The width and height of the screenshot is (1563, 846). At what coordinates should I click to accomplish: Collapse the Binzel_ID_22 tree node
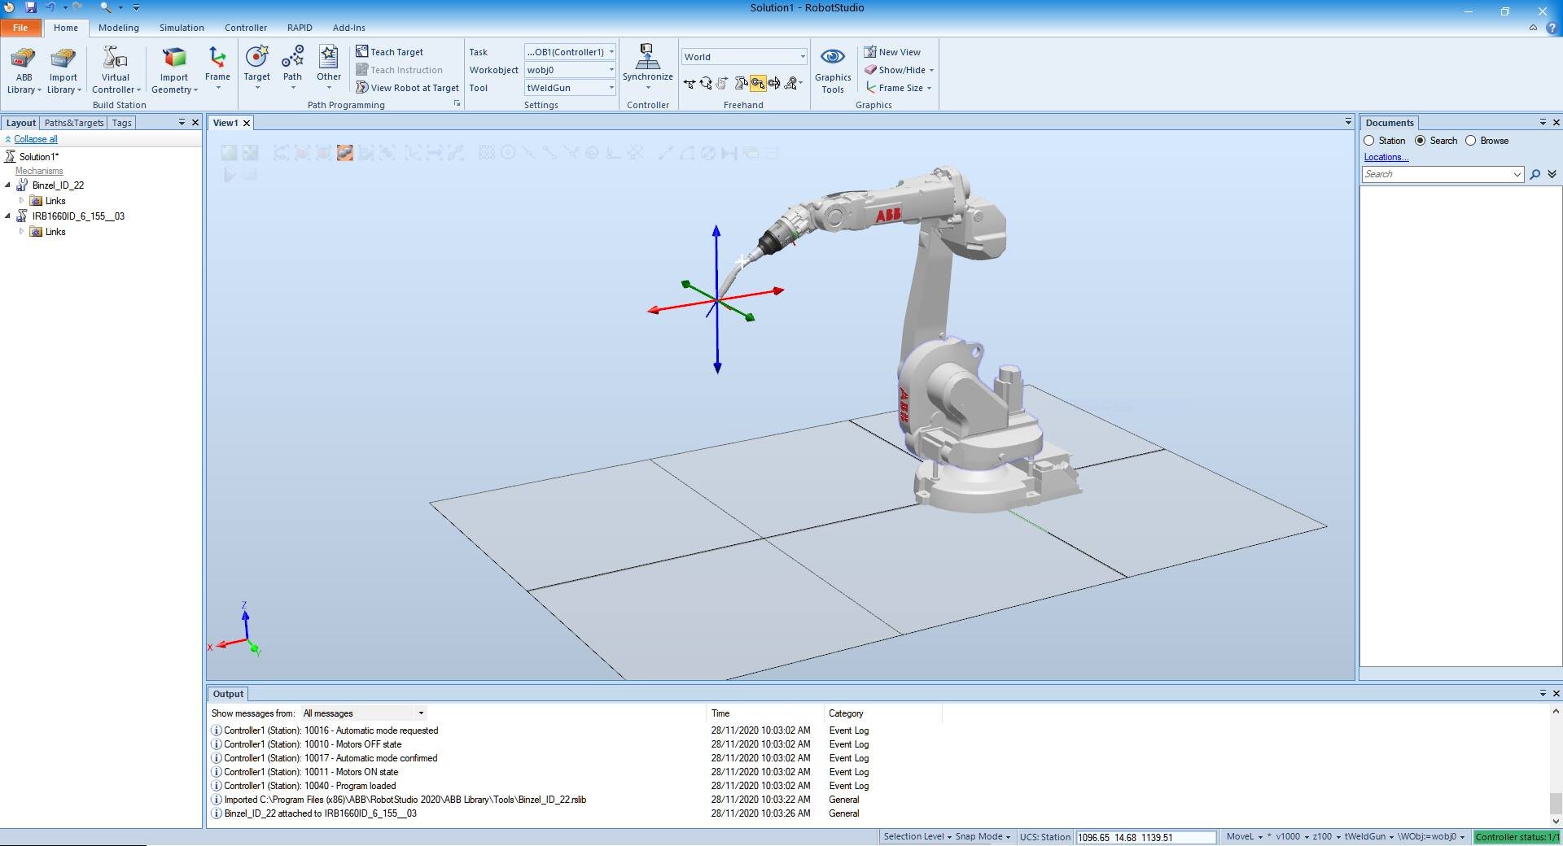(x=8, y=185)
